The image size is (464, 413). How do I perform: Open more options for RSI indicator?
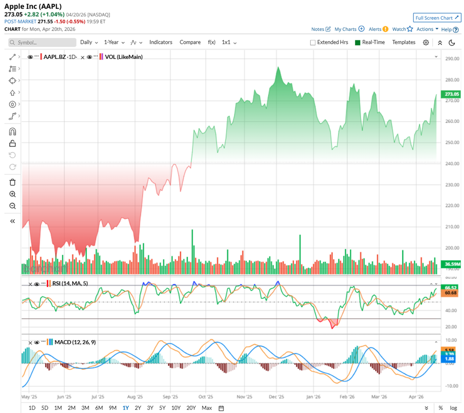(x=44, y=283)
